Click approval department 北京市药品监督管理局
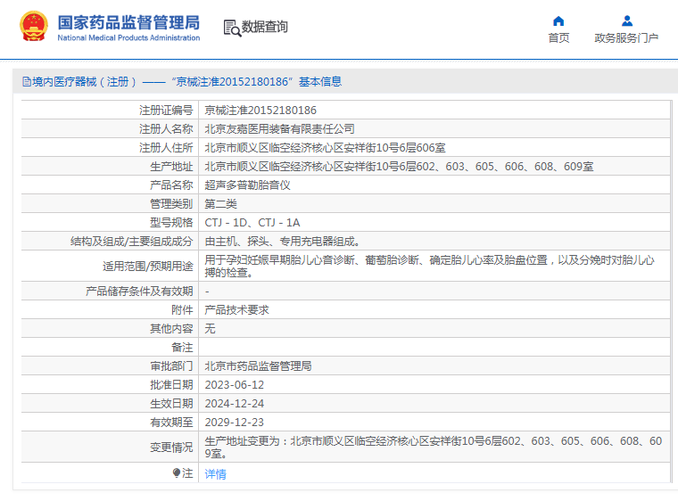678x501 pixels. [x=258, y=366]
